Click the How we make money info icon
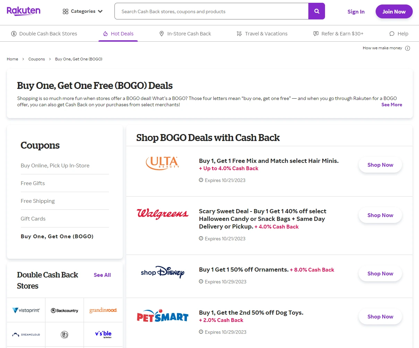Screen dimensions: 419x348 408,48
